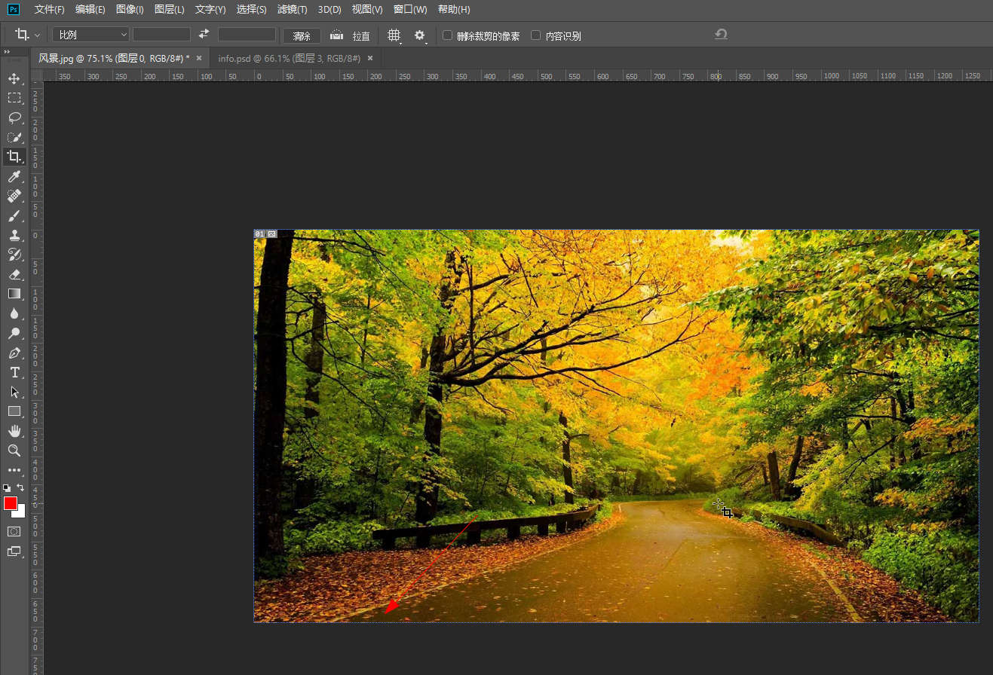Select the Horizontal Type tool
The image size is (993, 675).
pyautogui.click(x=14, y=372)
